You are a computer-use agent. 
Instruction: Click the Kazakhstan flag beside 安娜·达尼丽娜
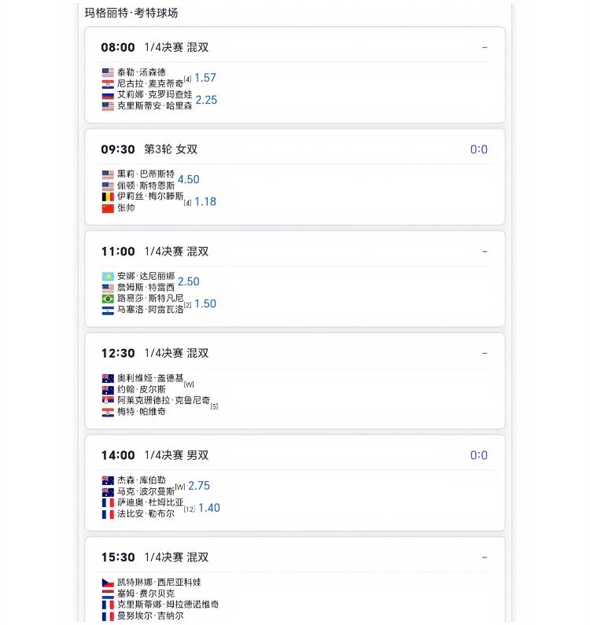[108, 277]
